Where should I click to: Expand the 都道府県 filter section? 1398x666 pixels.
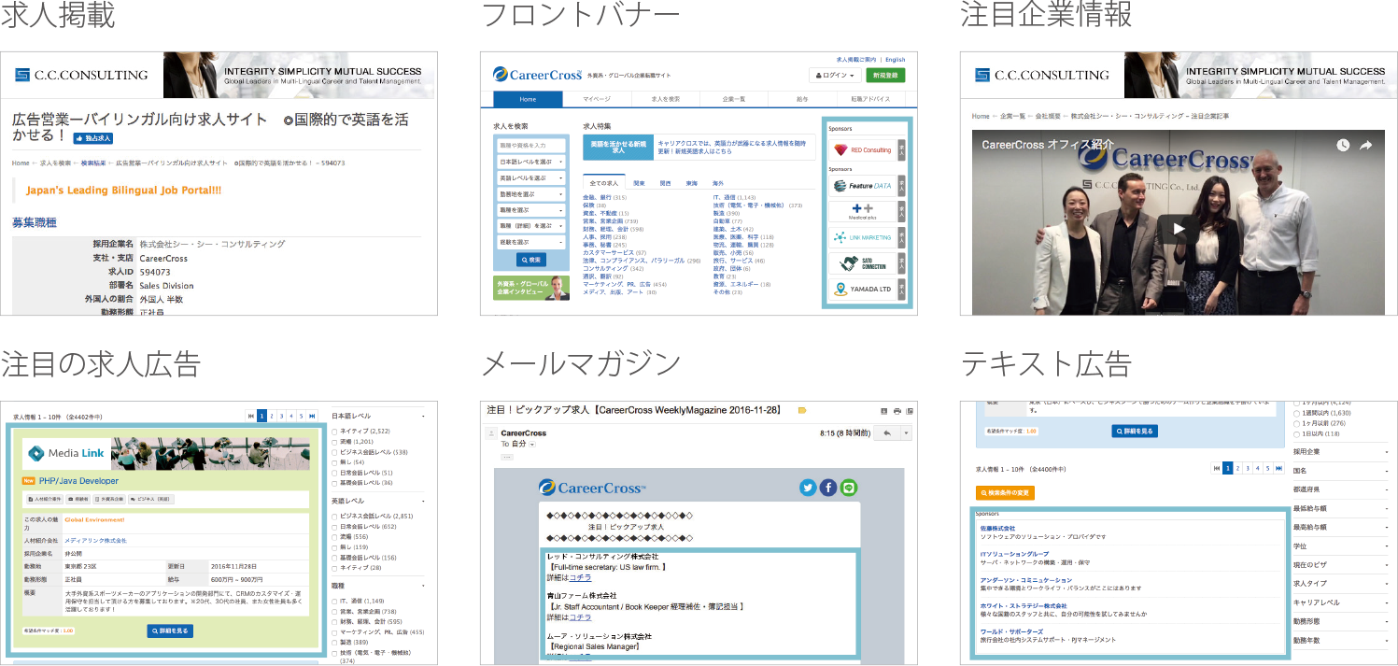pyautogui.click(x=1340, y=489)
